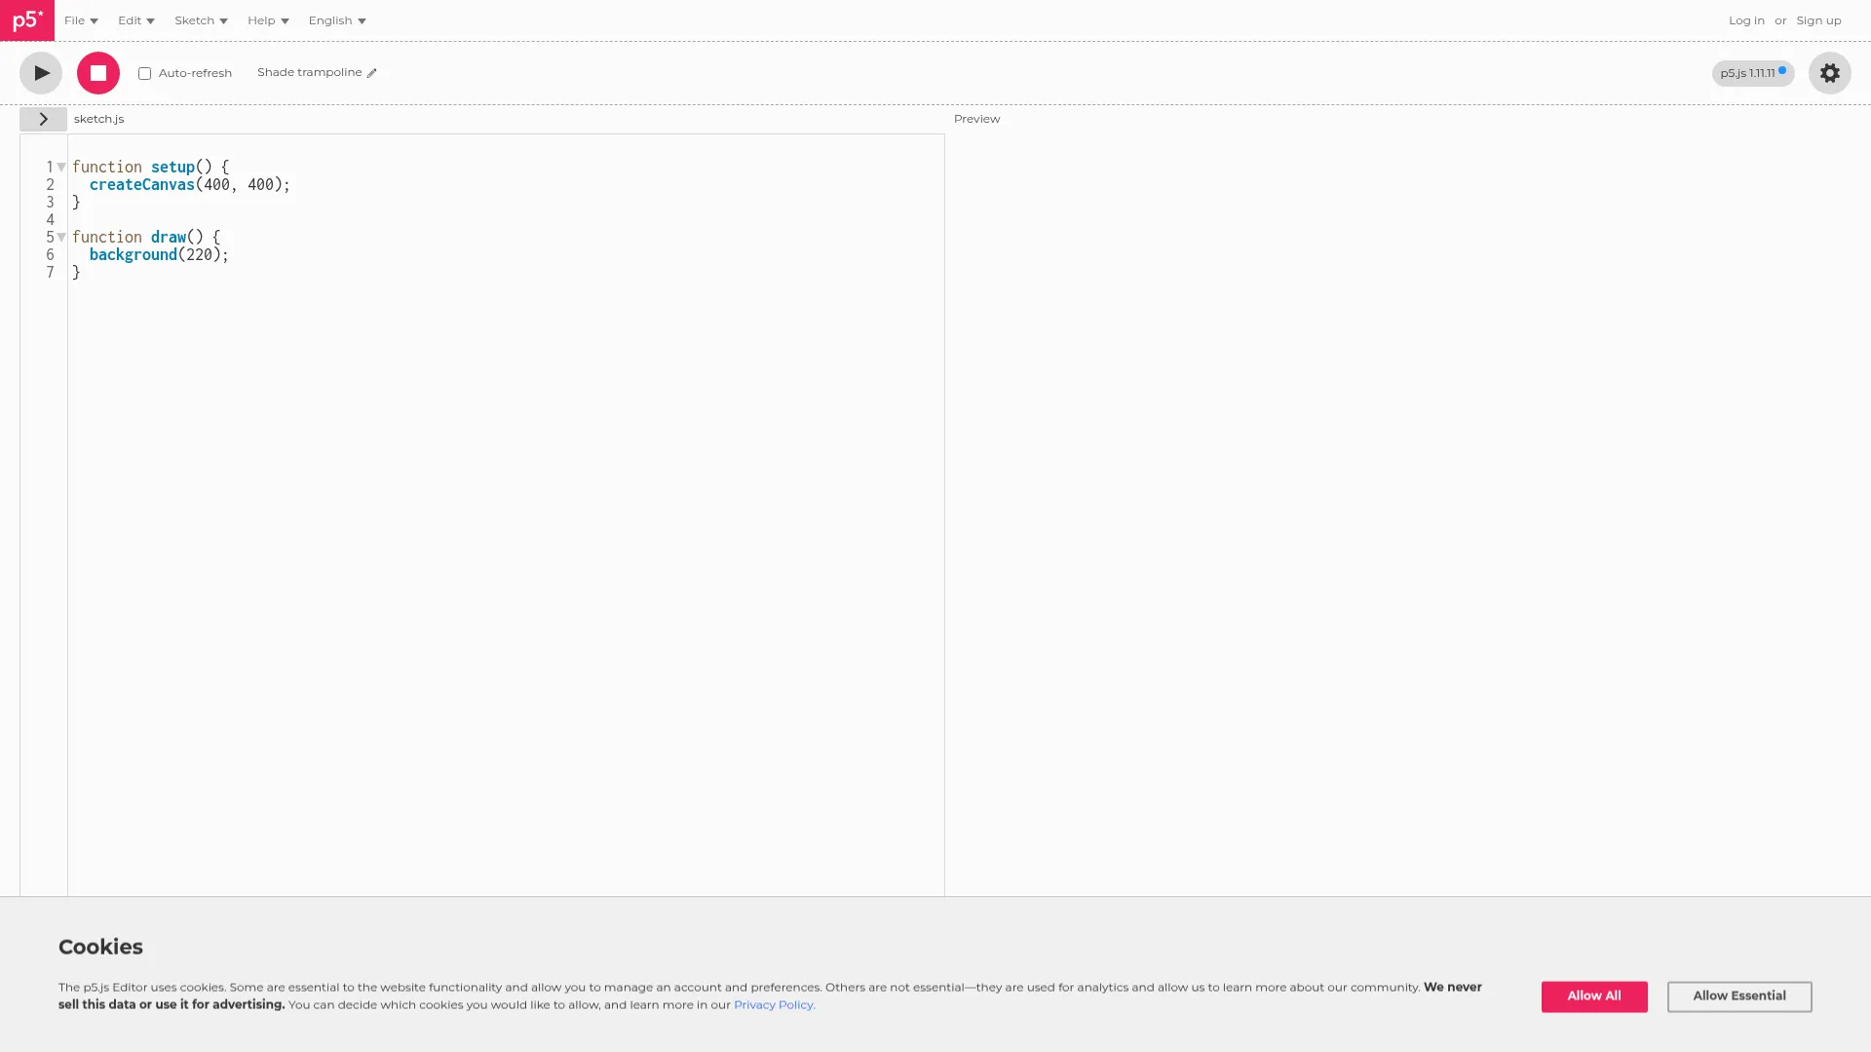
Task: Click the p5 logo home icon
Action: (27, 20)
